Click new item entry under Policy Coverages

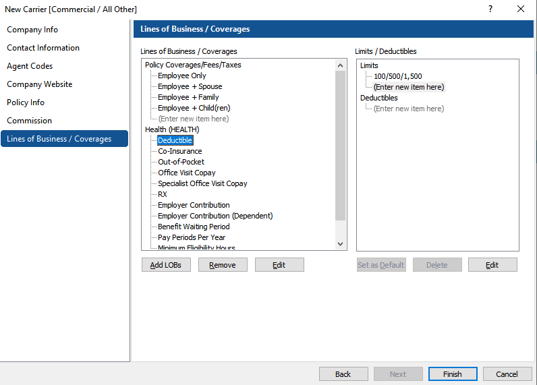click(x=194, y=119)
